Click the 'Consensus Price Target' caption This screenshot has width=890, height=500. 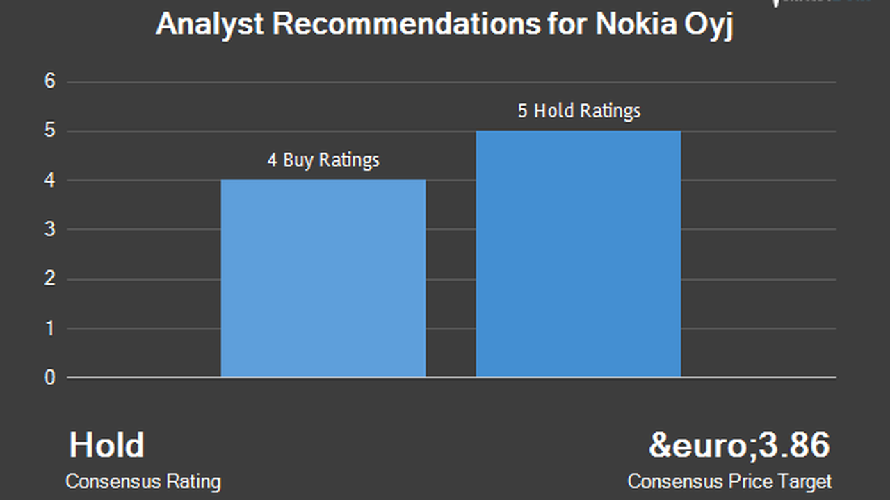pyautogui.click(x=729, y=481)
